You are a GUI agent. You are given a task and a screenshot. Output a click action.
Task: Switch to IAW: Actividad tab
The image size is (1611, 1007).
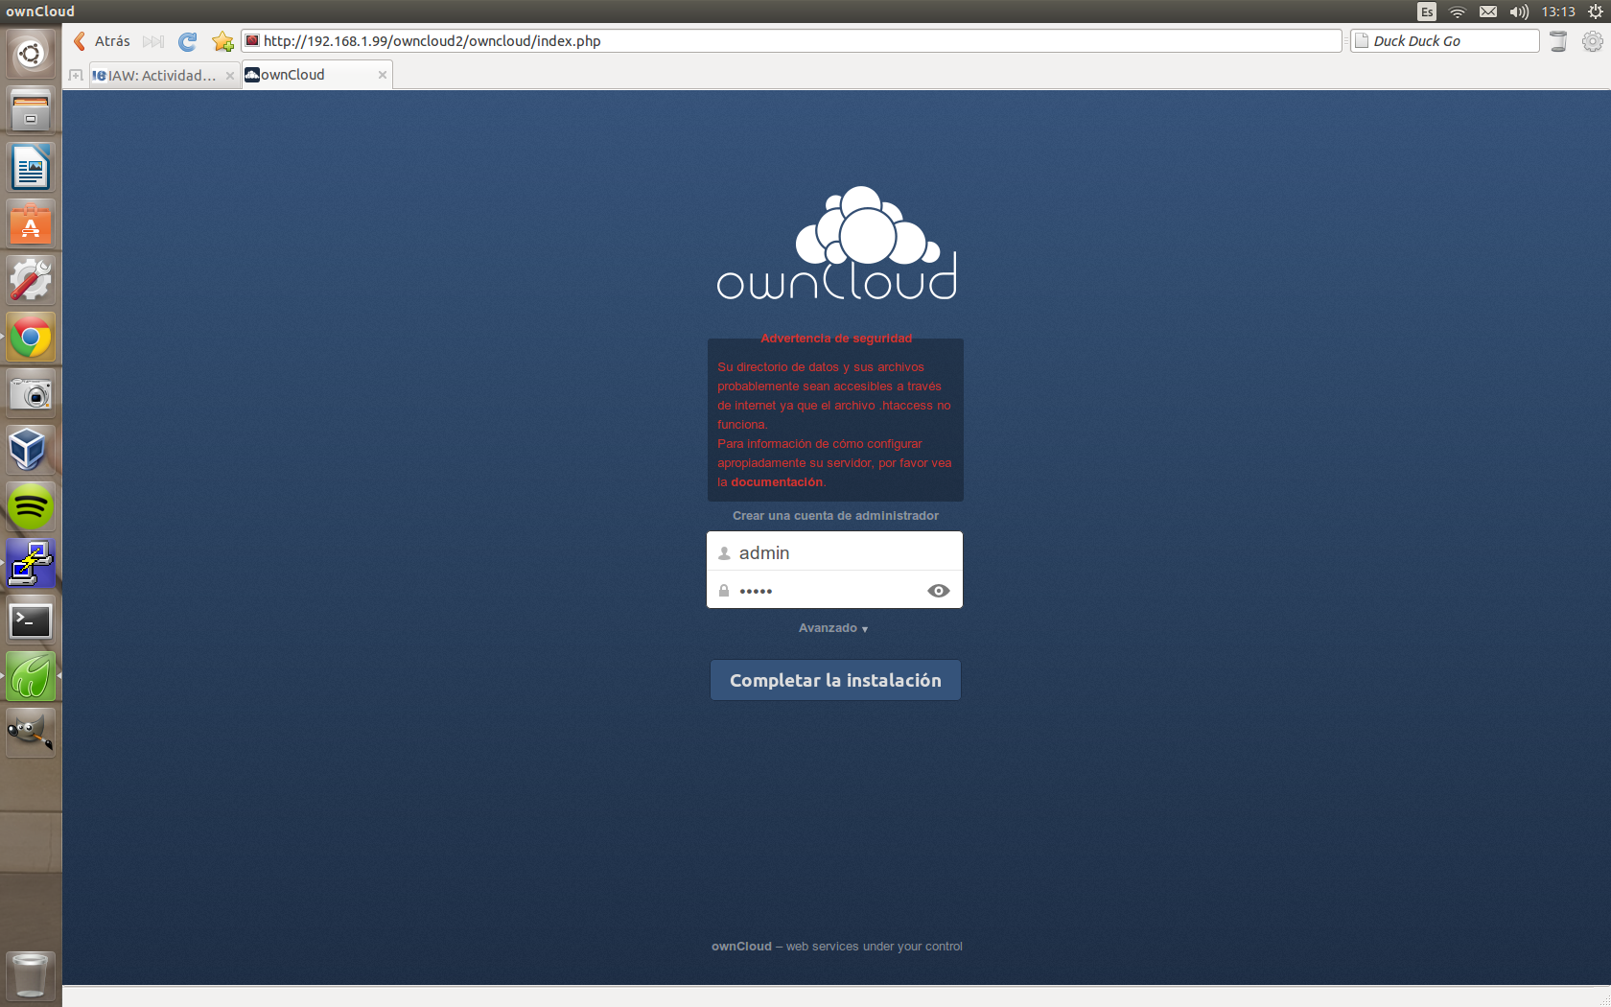coord(161,76)
